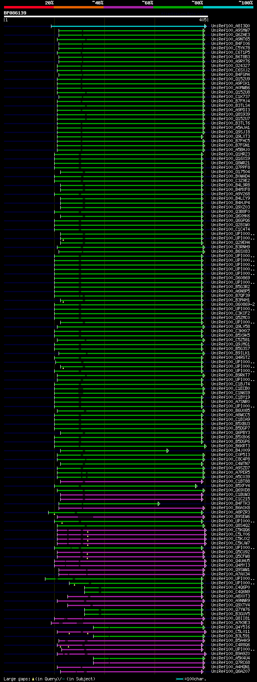Viewport: 257px width, 682px height.
Task: Select the hit UniRef100_Q152U9
Action: tap(230, 79)
